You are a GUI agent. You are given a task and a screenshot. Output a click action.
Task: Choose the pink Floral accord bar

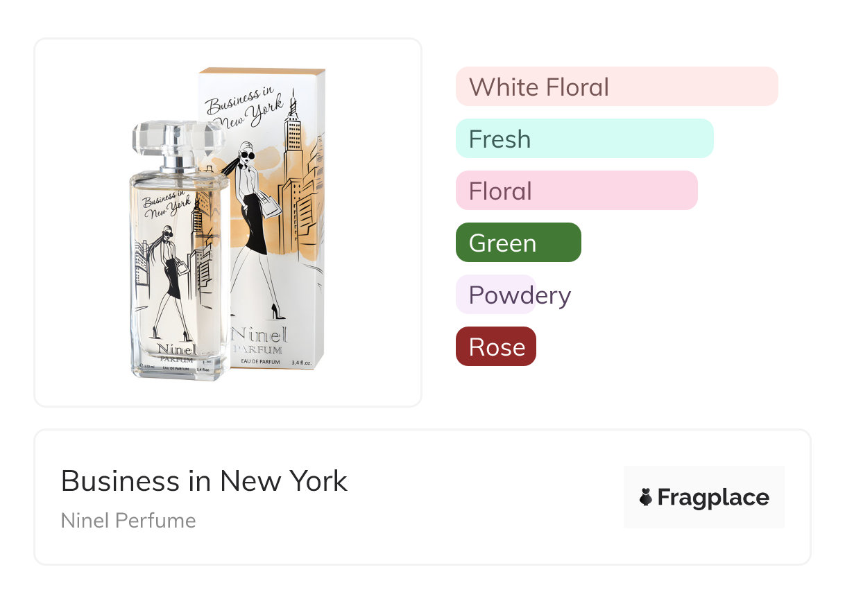tap(576, 191)
